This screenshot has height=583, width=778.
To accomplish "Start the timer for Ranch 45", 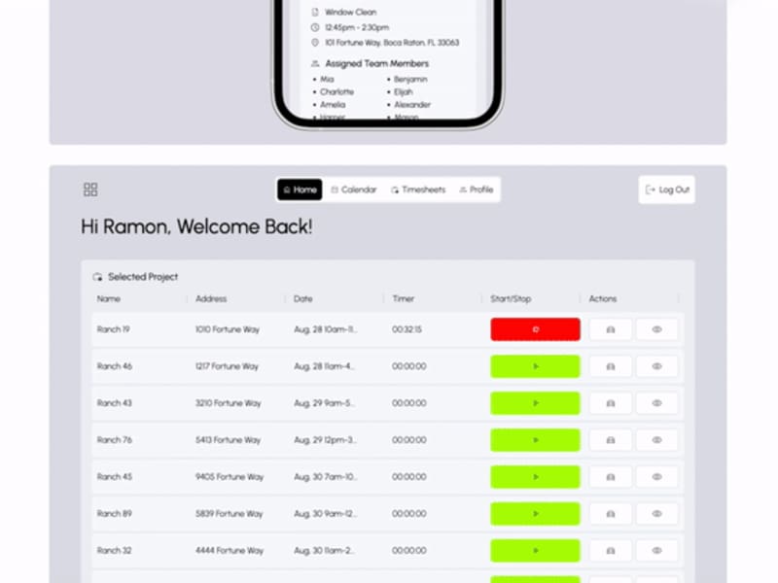I will [x=536, y=477].
